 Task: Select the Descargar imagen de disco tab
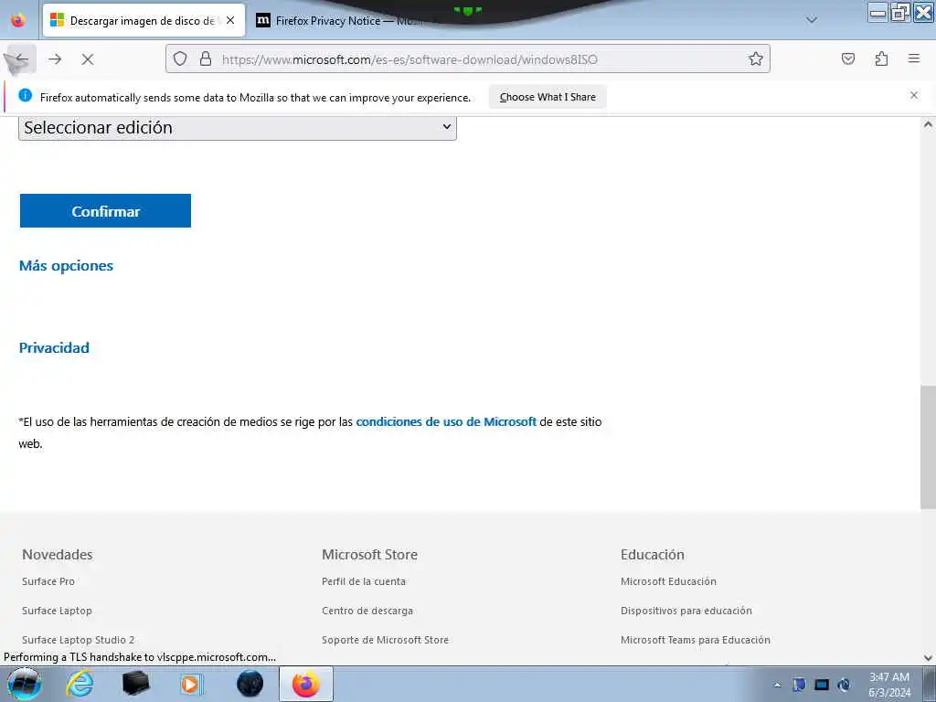point(144,20)
